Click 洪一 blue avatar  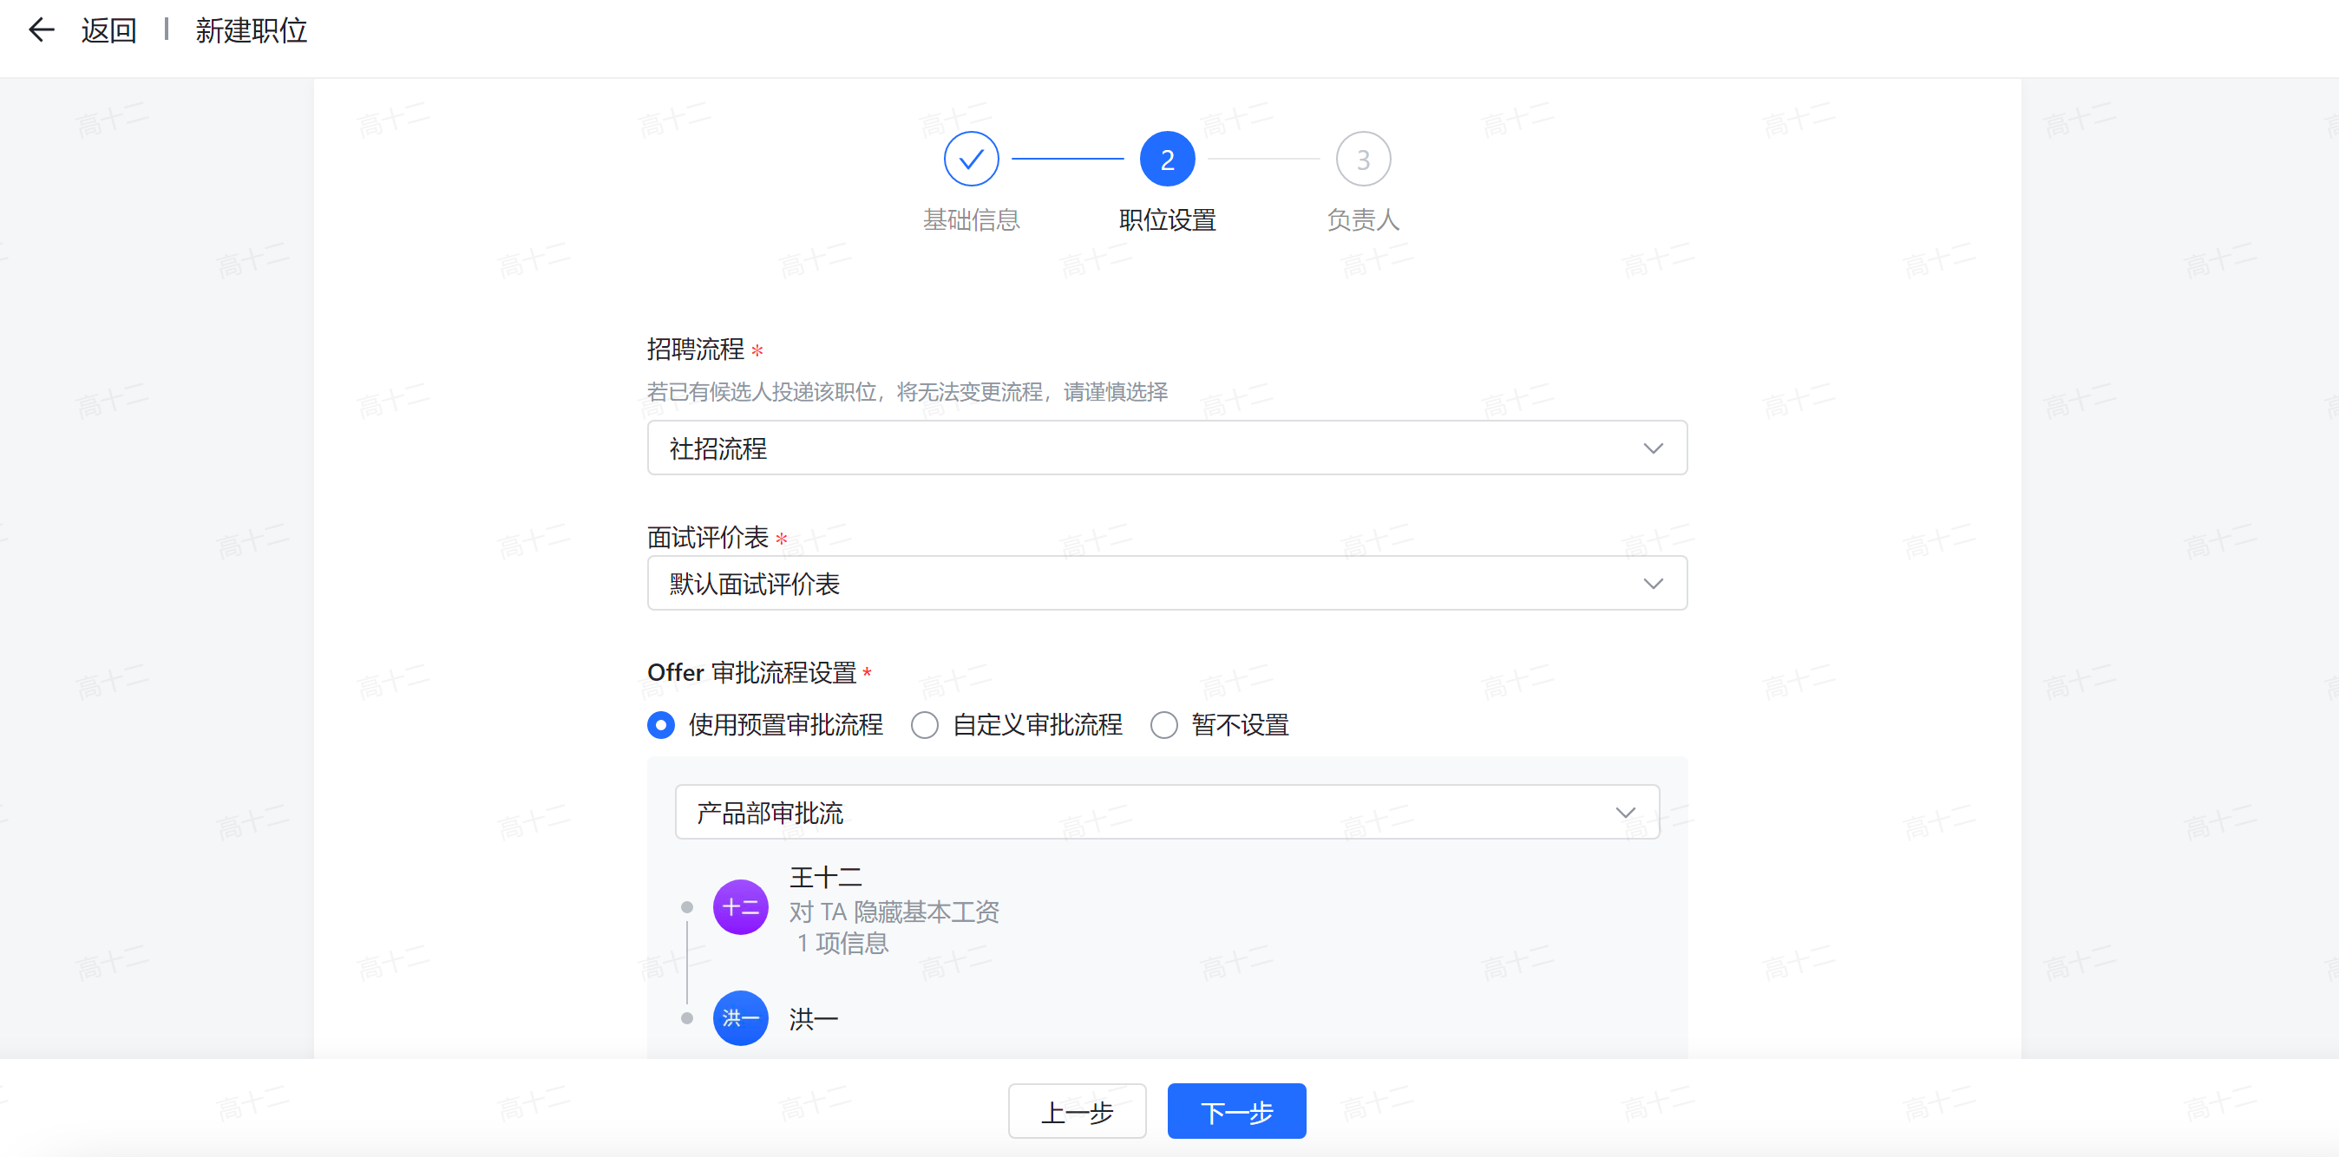pyautogui.click(x=740, y=1018)
